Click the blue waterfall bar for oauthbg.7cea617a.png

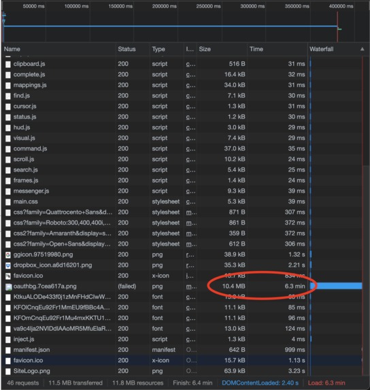click(x=336, y=286)
